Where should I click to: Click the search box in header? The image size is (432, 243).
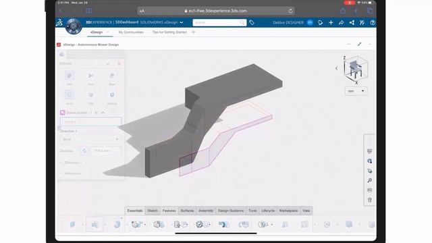click(x=219, y=22)
